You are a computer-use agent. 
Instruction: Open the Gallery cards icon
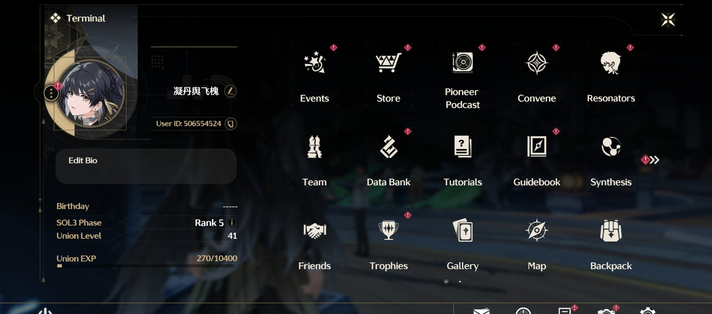[462, 230]
